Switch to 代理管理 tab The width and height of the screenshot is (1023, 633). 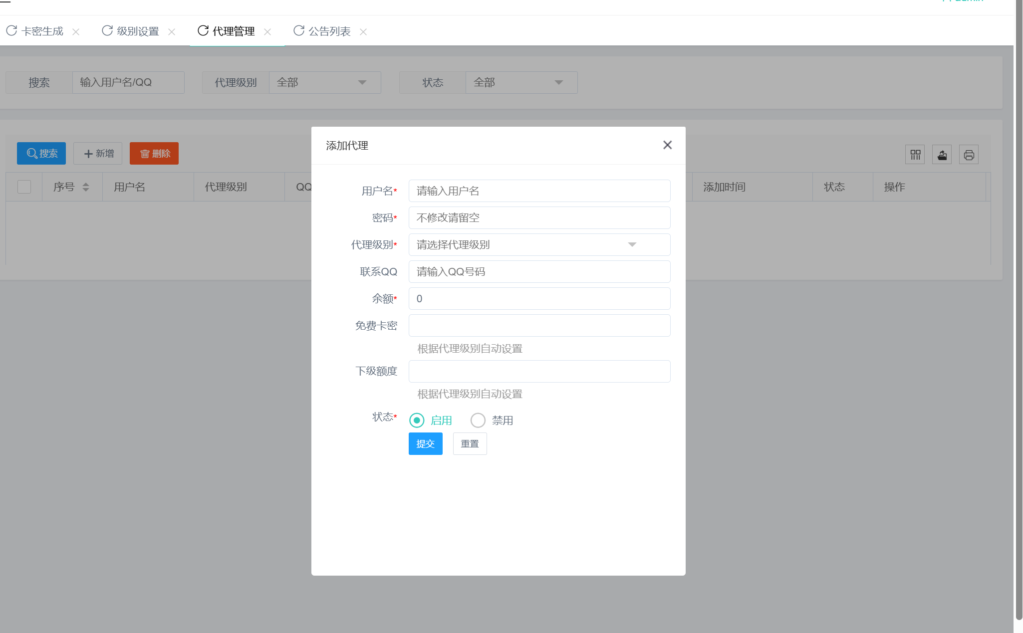(x=234, y=31)
